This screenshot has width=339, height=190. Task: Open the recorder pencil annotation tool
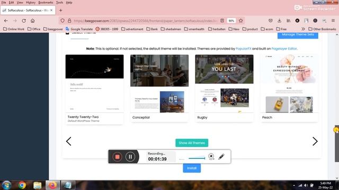click(221, 157)
